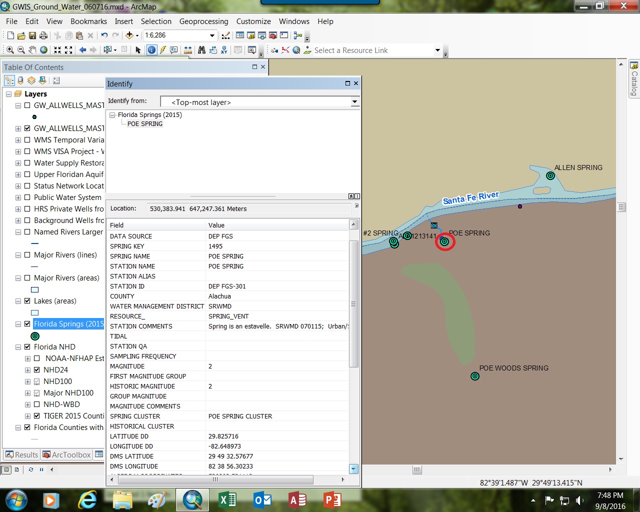Click the Full Extent globe icon

click(x=44, y=50)
